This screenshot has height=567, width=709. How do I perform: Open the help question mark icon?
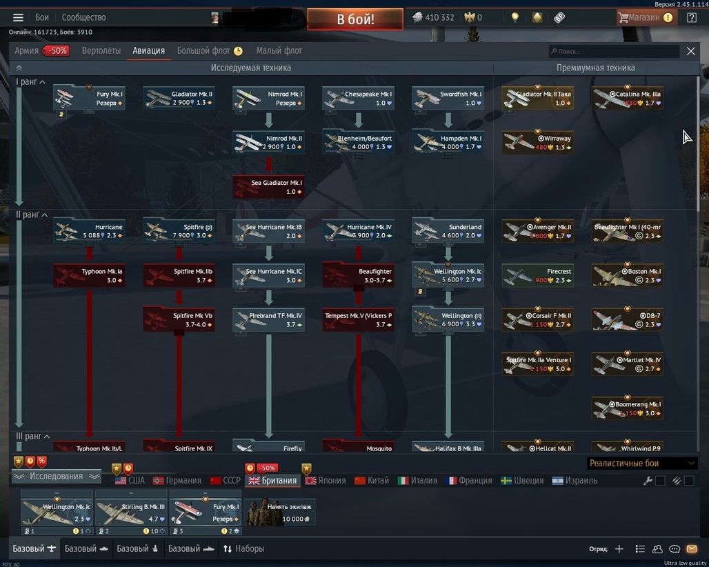(x=691, y=18)
